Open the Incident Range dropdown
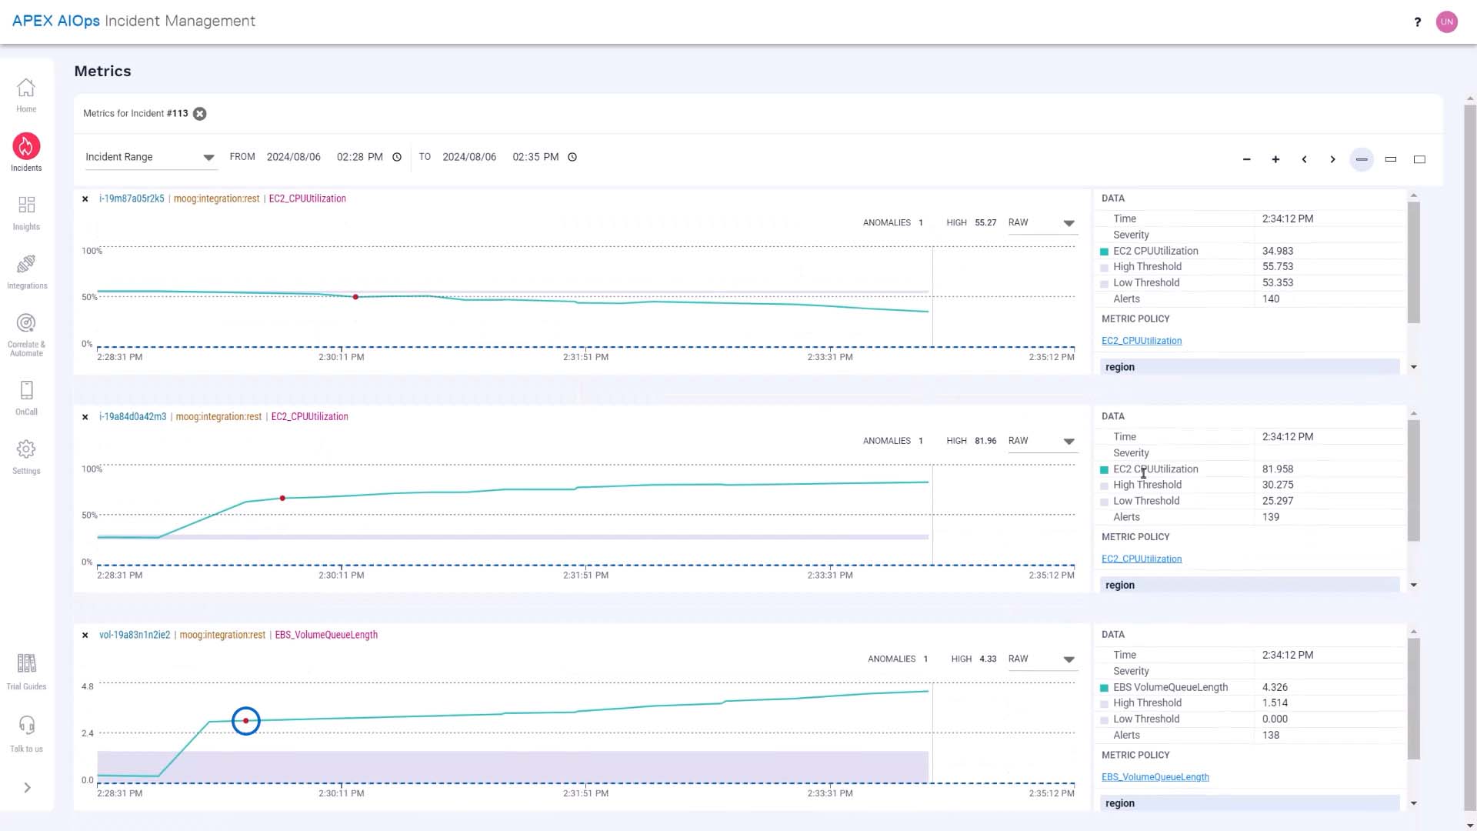Image resolution: width=1477 pixels, height=831 pixels. (x=150, y=157)
